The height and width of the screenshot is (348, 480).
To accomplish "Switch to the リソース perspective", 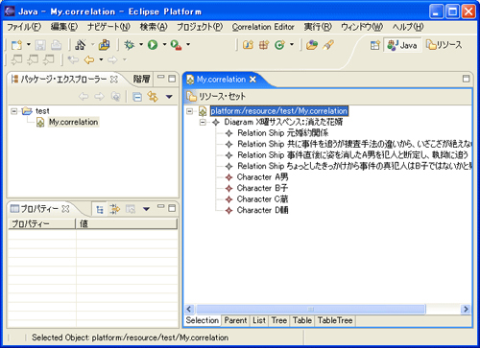I will [444, 45].
